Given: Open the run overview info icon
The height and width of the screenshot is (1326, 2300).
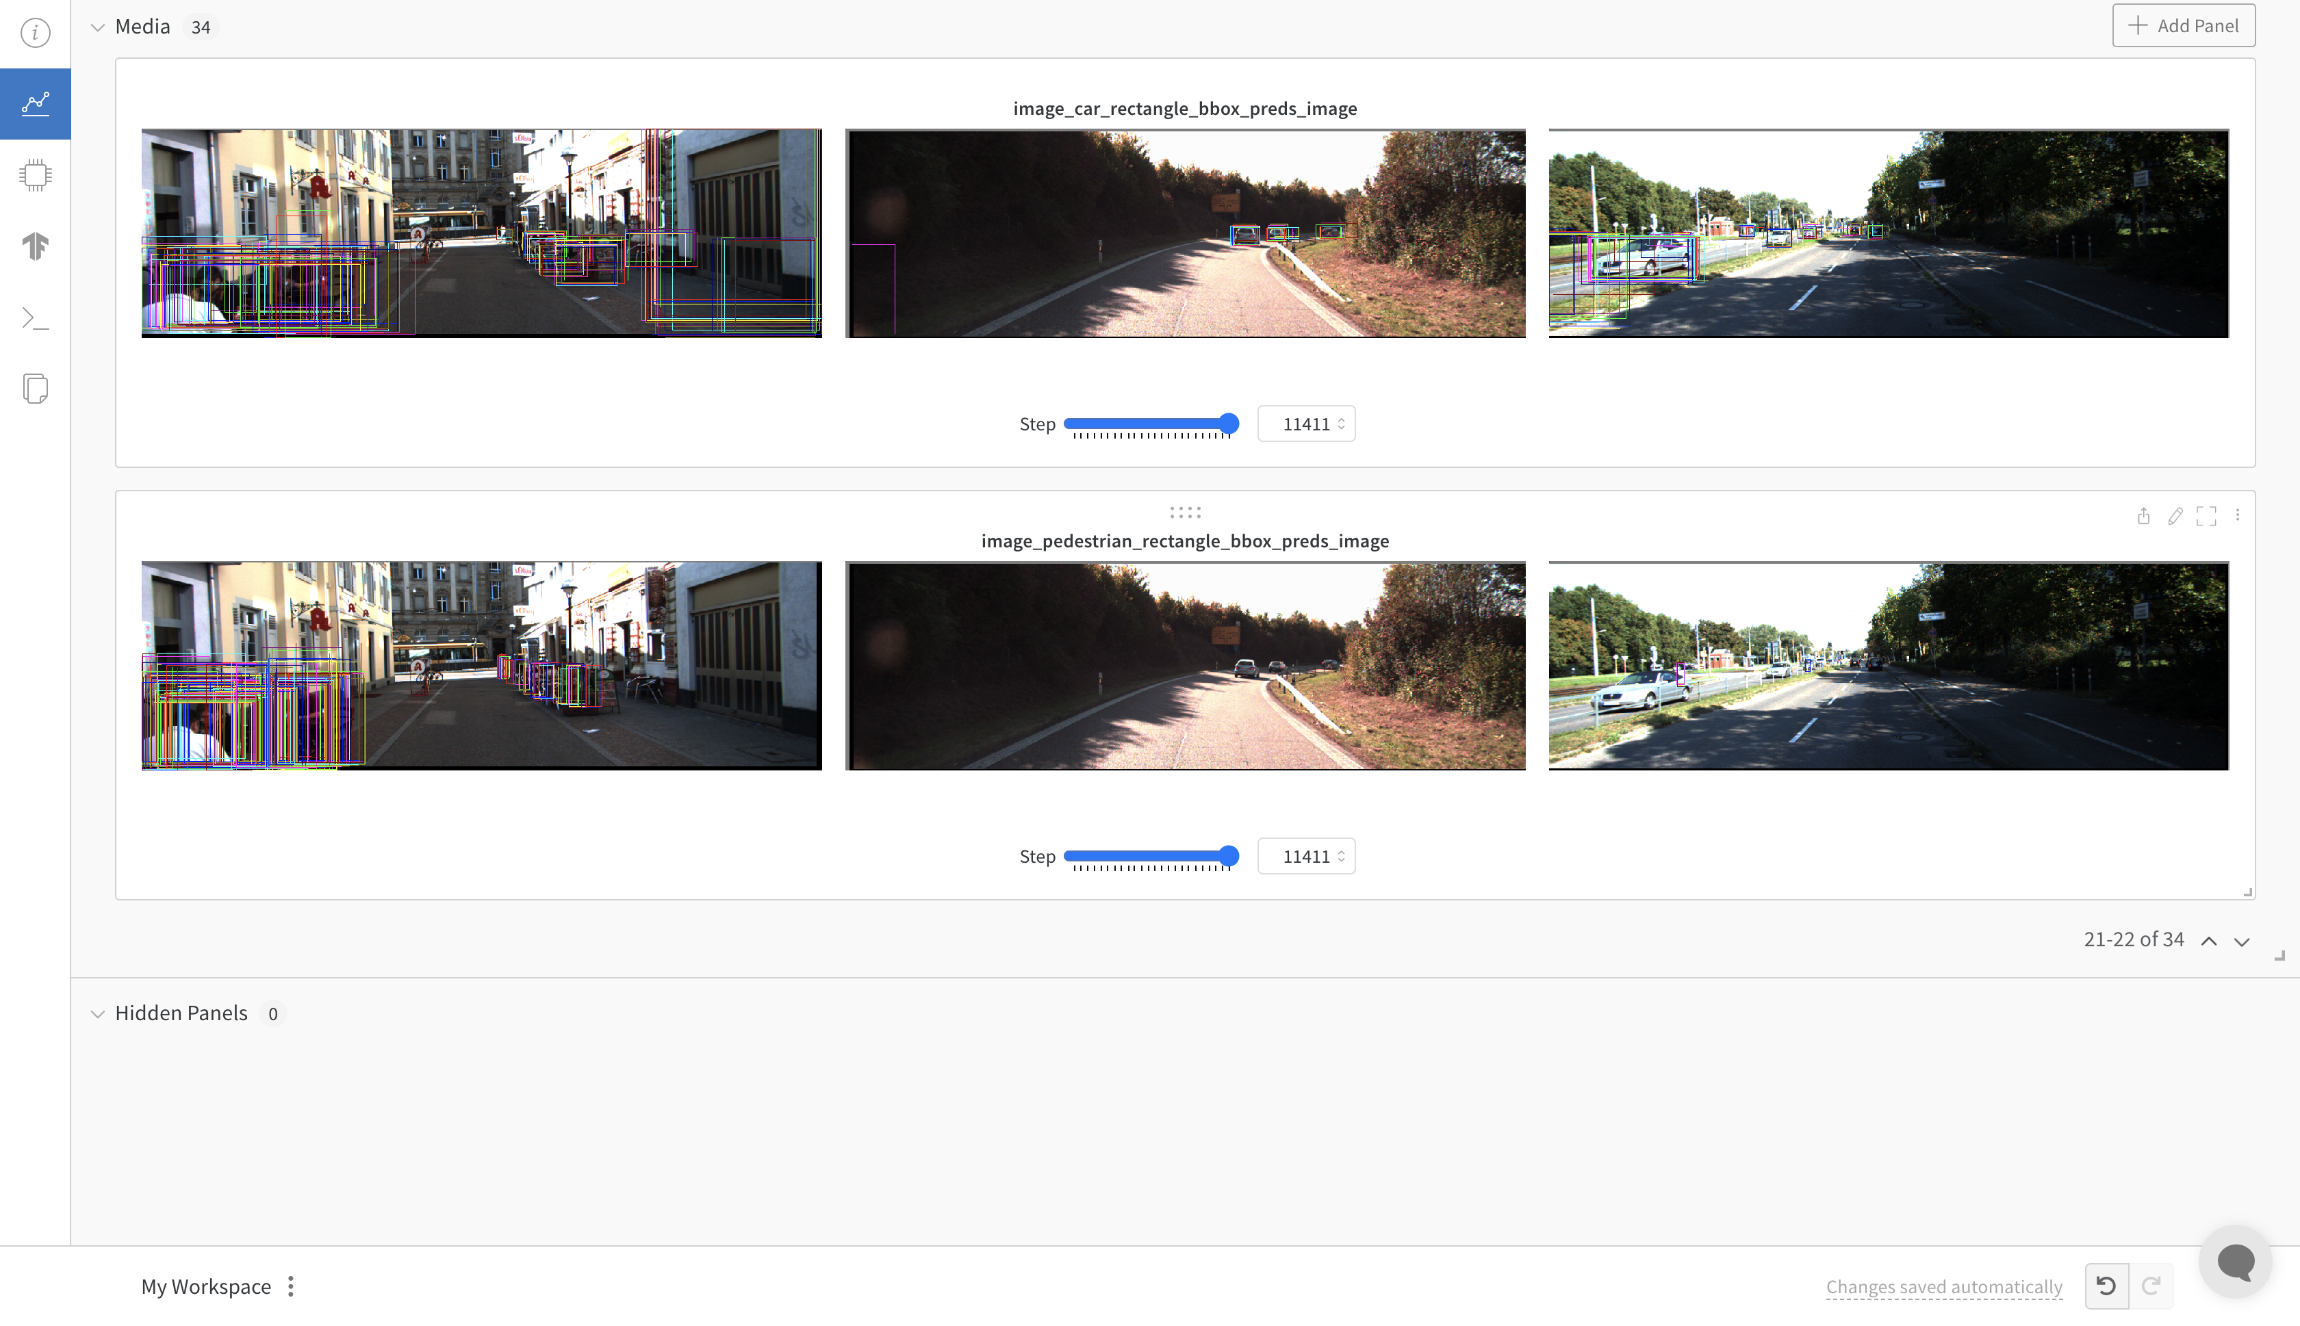Looking at the screenshot, I should 35,33.
